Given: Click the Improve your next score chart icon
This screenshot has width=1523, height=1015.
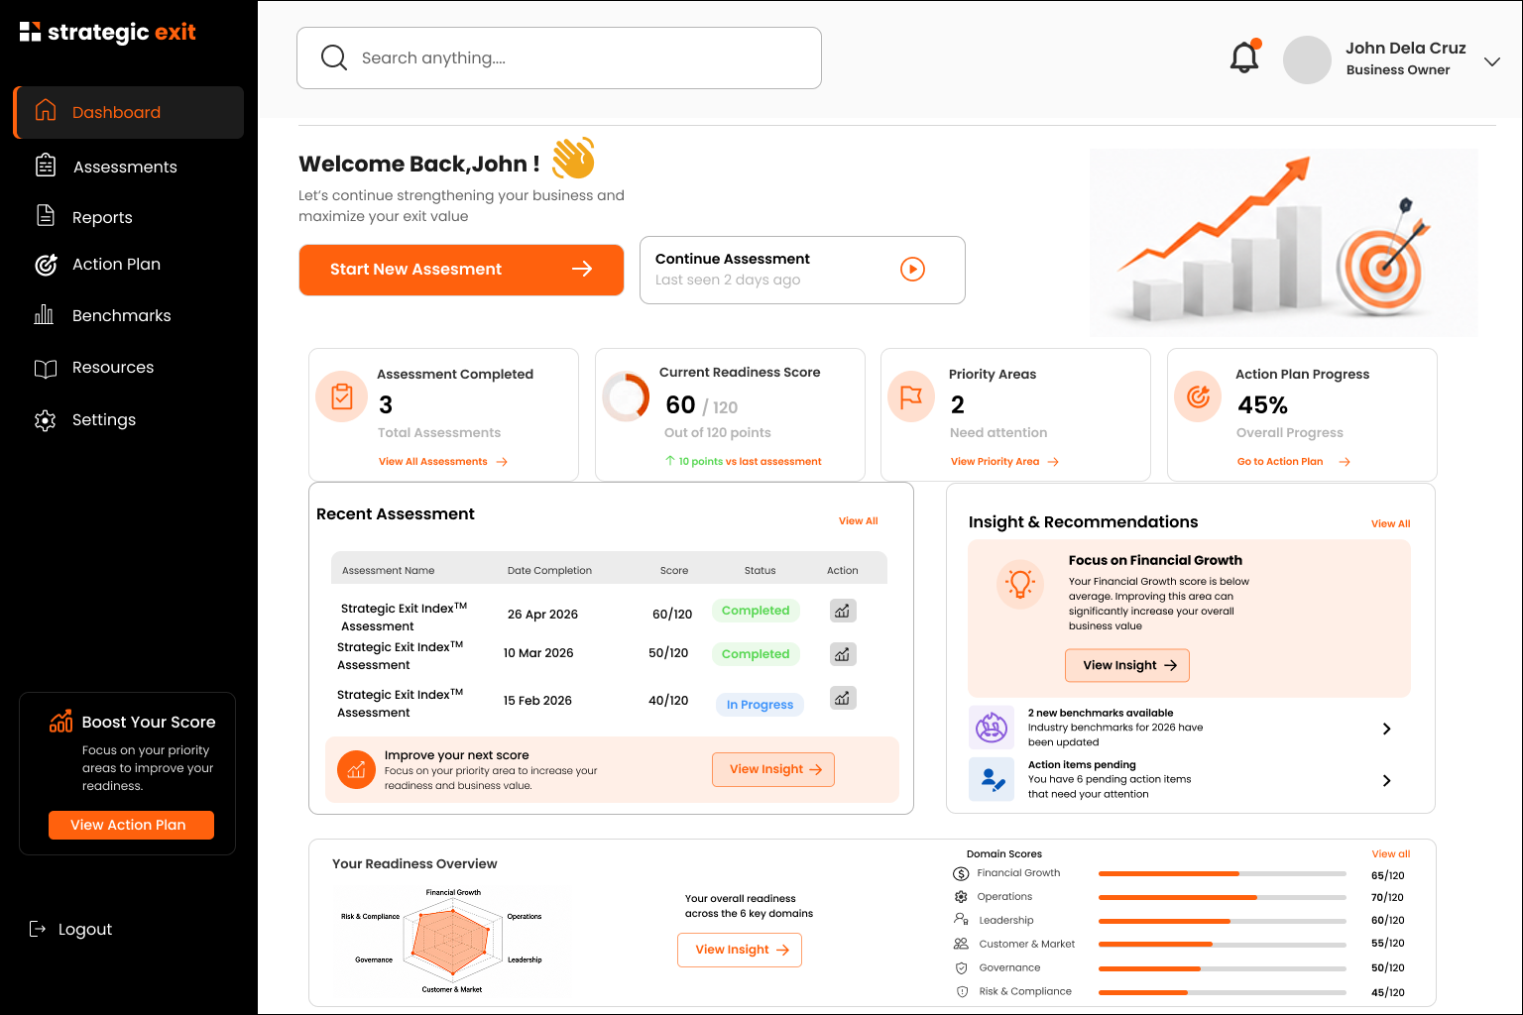Looking at the screenshot, I should pyautogui.click(x=356, y=769).
